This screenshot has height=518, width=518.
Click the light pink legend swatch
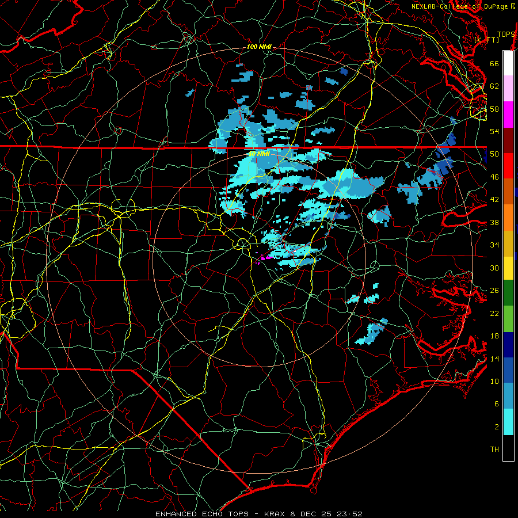[508, 89]
